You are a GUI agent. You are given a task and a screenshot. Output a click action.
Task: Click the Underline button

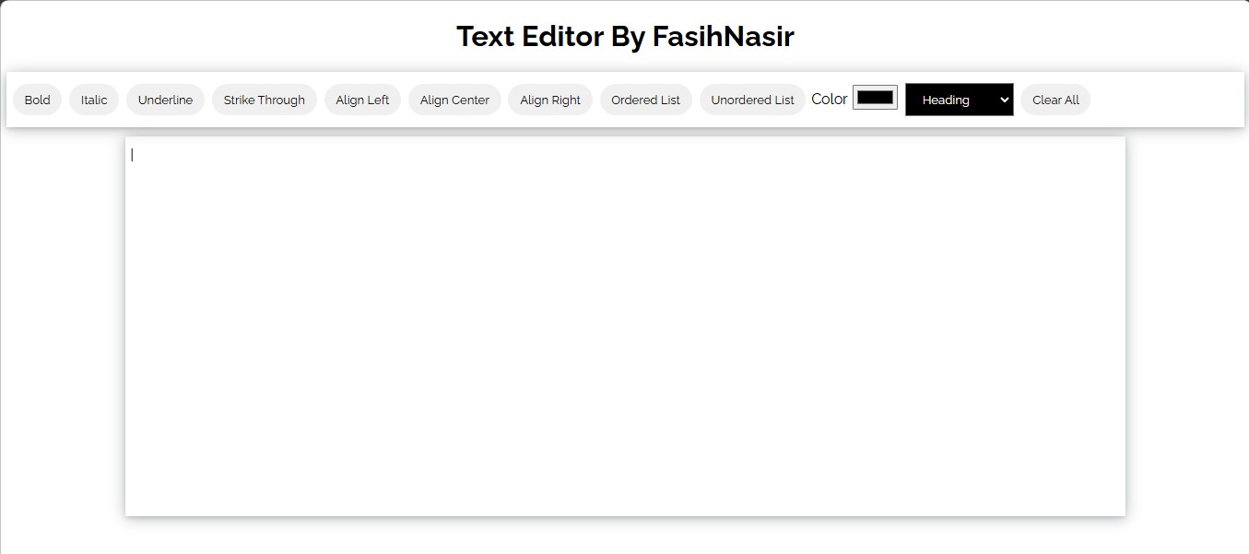click(x=165, y=100)
